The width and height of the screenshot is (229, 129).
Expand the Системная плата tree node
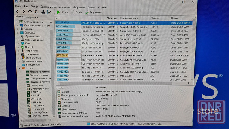[17, 22]
